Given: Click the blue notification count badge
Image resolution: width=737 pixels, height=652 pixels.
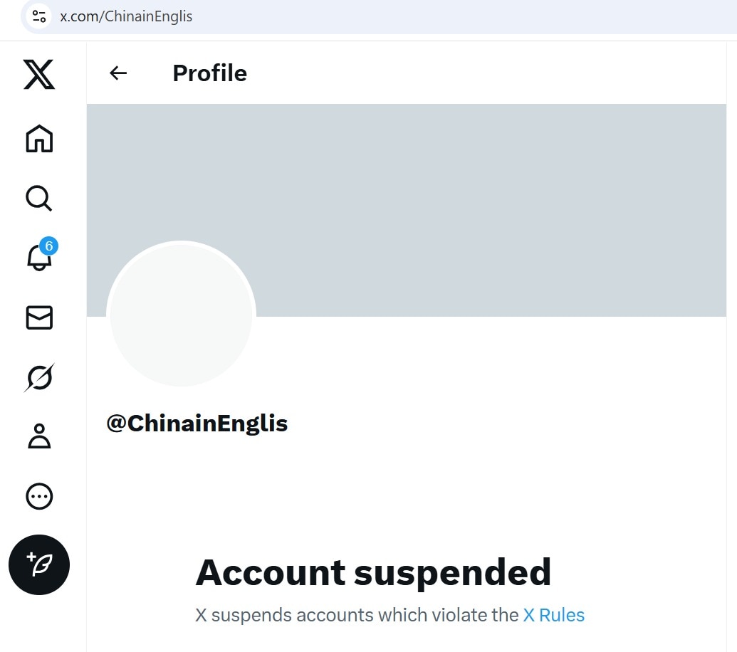Looking at the screenshot, I should click(x=49, y=246).
